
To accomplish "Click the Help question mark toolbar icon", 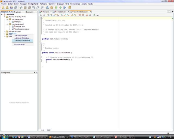I will [x=70, y=8].
